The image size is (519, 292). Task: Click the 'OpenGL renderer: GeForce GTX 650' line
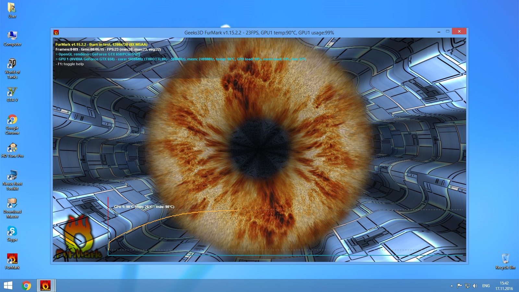click(98, 54)
